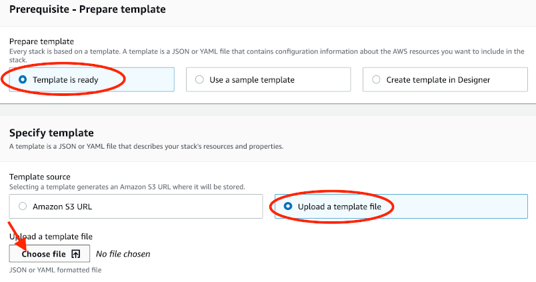Click the "Amazon S3 URL" option label

[x=62, y=207]
